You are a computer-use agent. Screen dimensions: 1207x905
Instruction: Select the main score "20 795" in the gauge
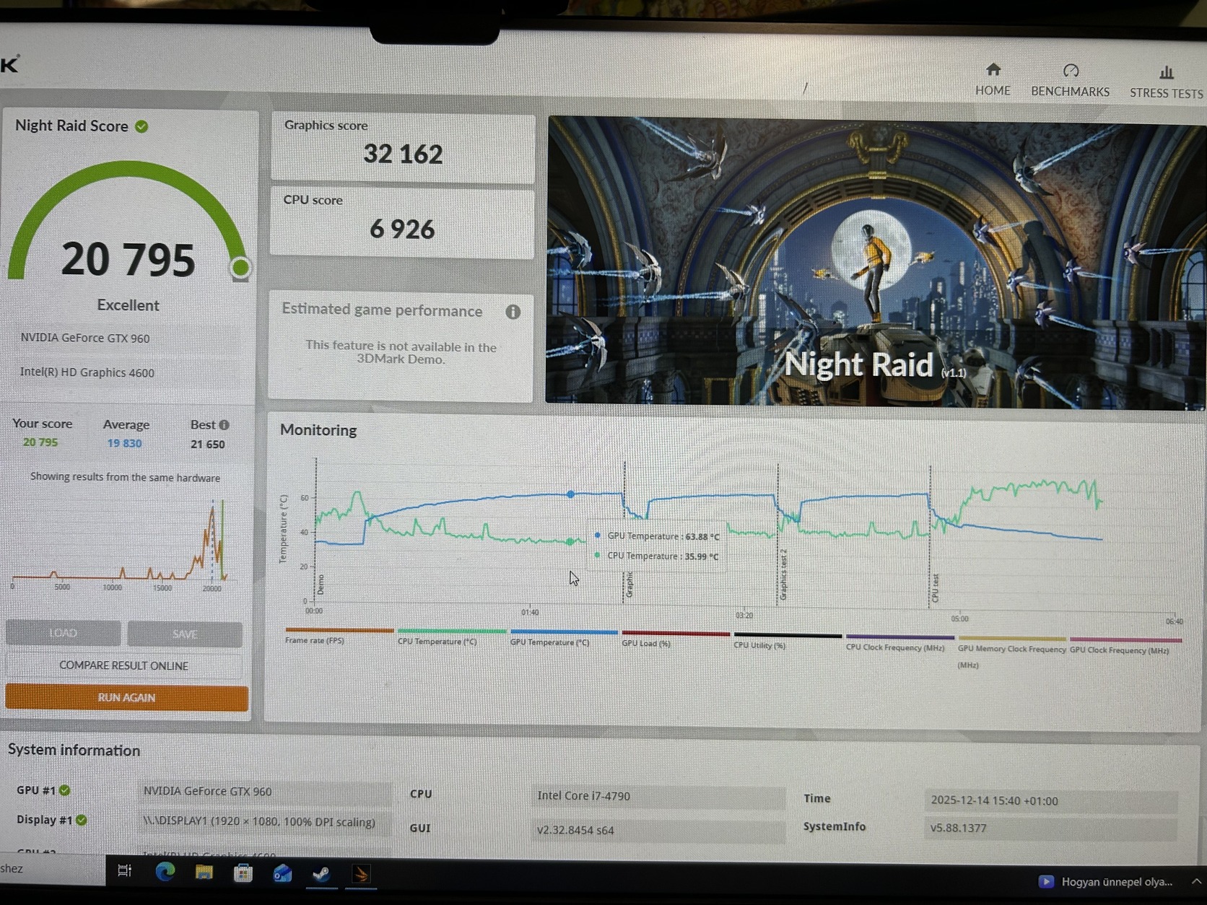point(128,260)
